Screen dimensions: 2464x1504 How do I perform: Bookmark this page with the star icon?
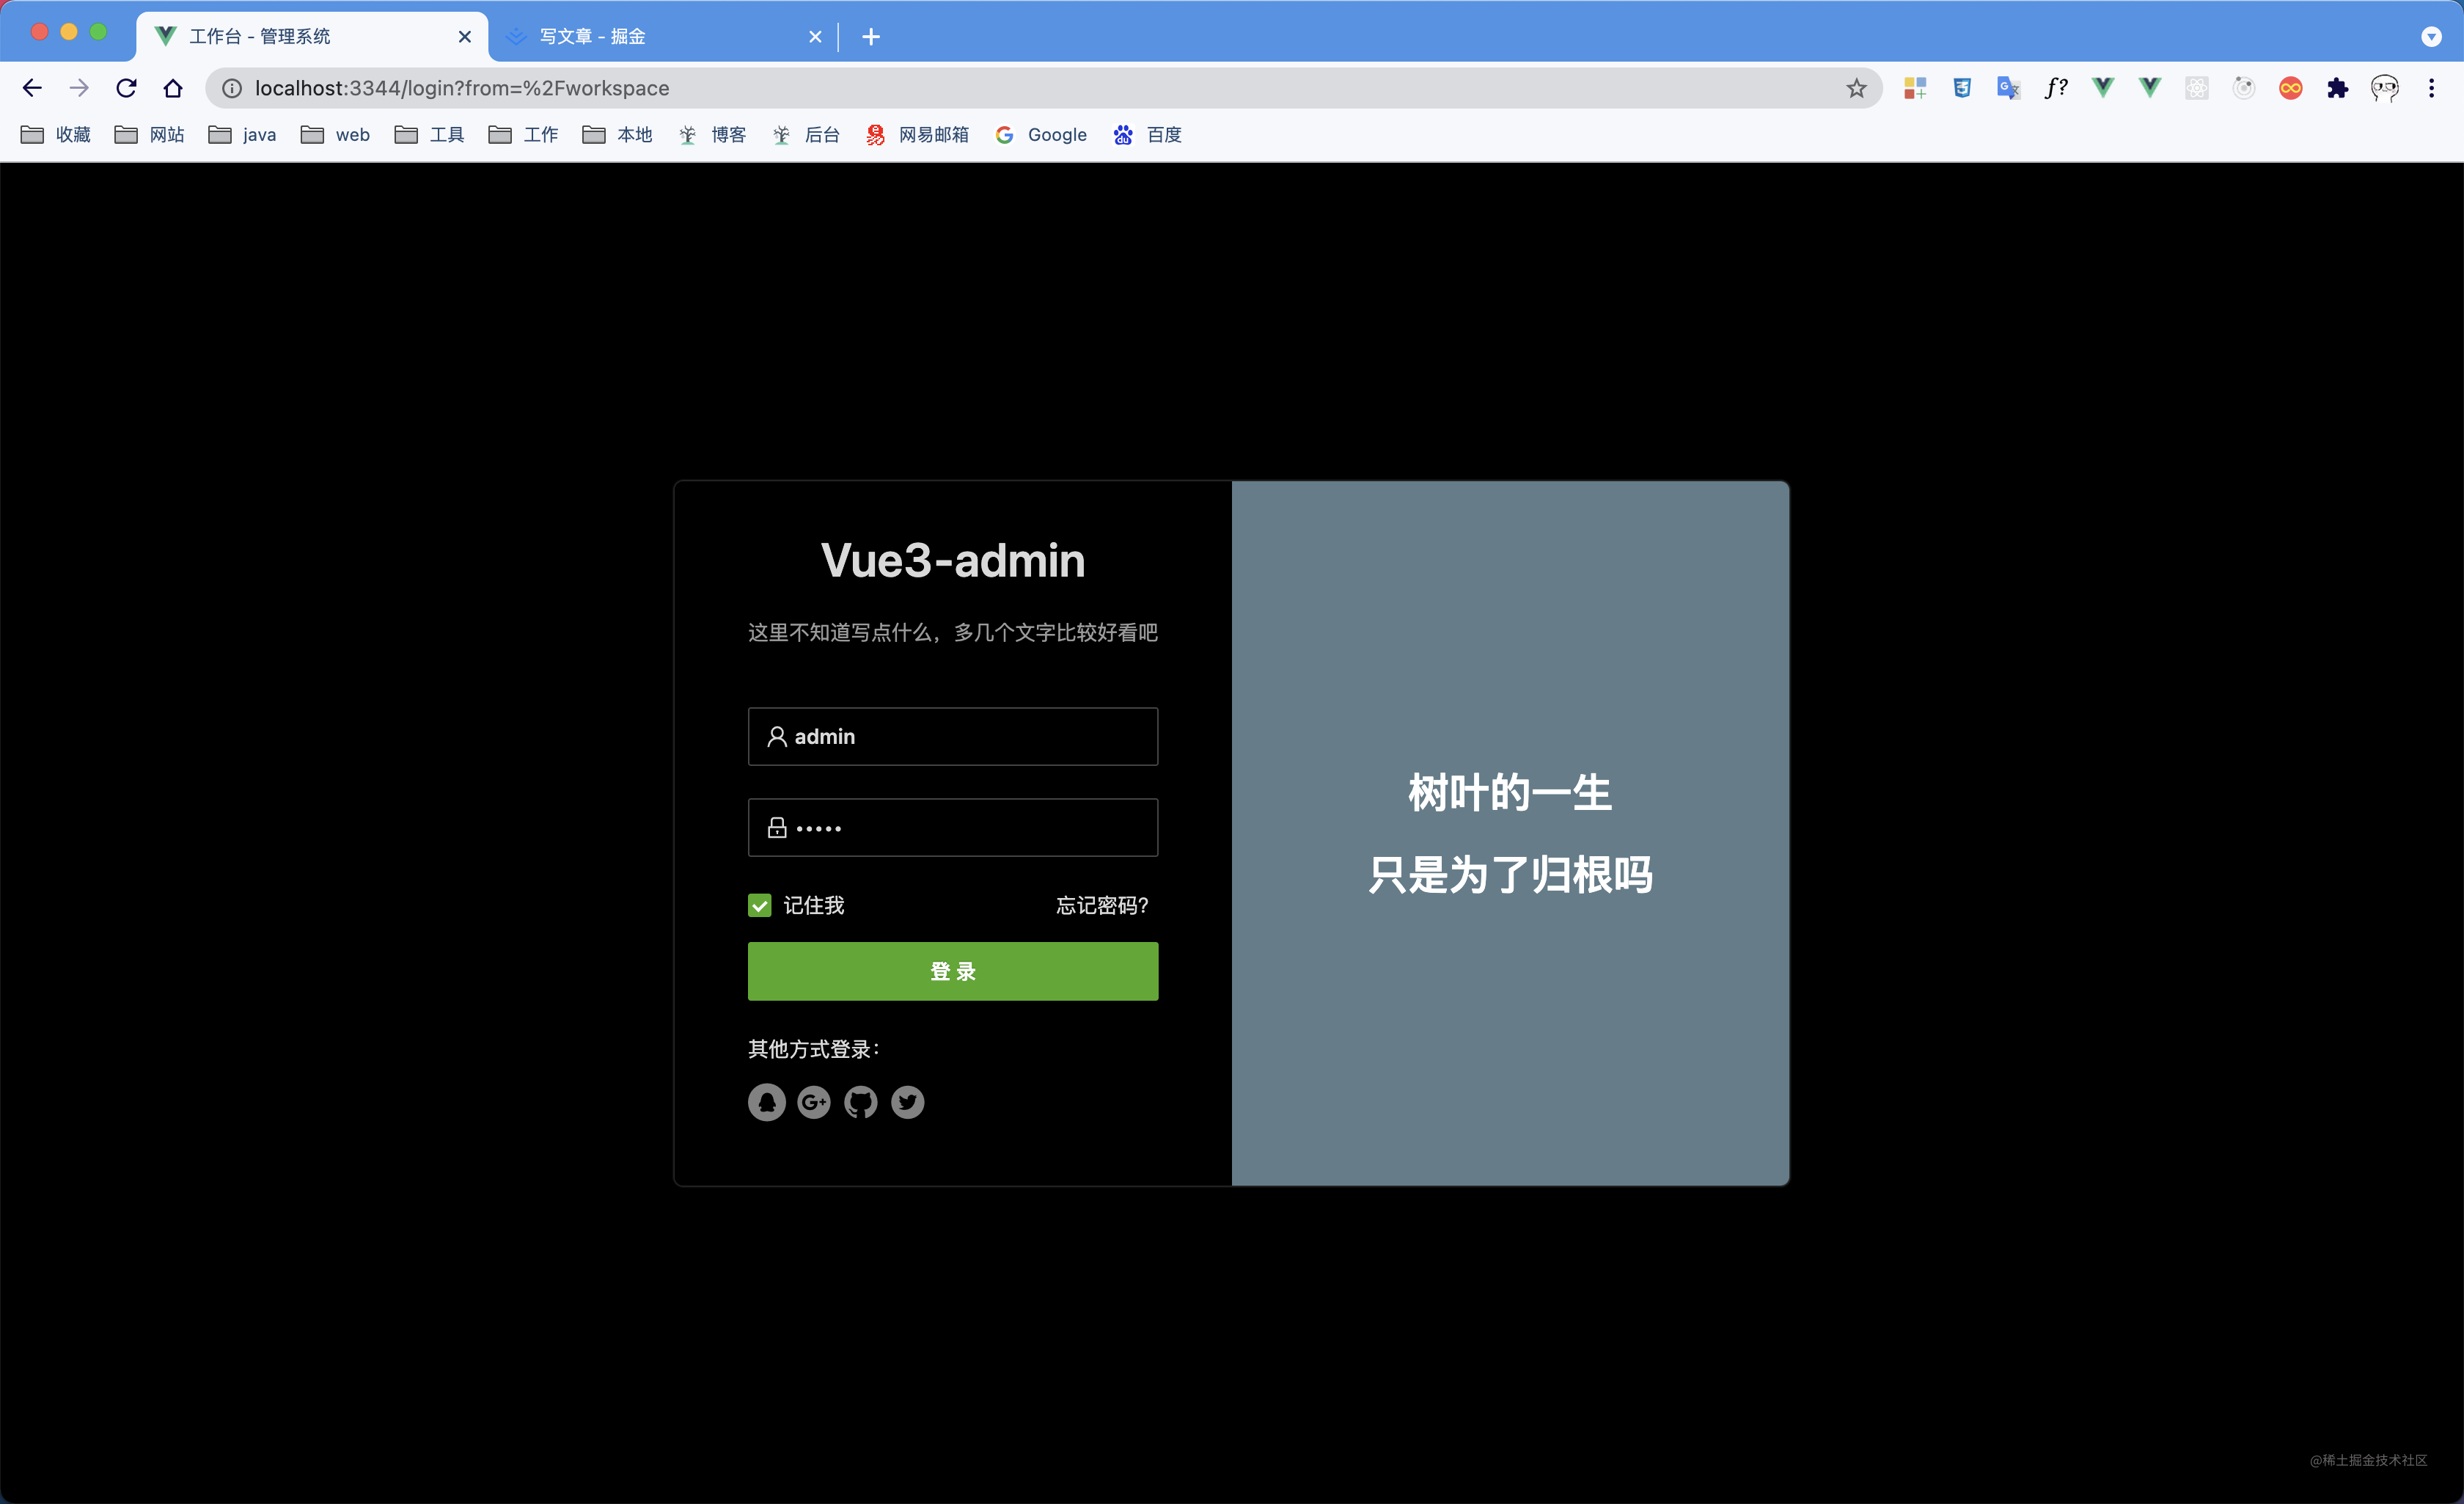pyautogui.click(x=1856, y=88)
